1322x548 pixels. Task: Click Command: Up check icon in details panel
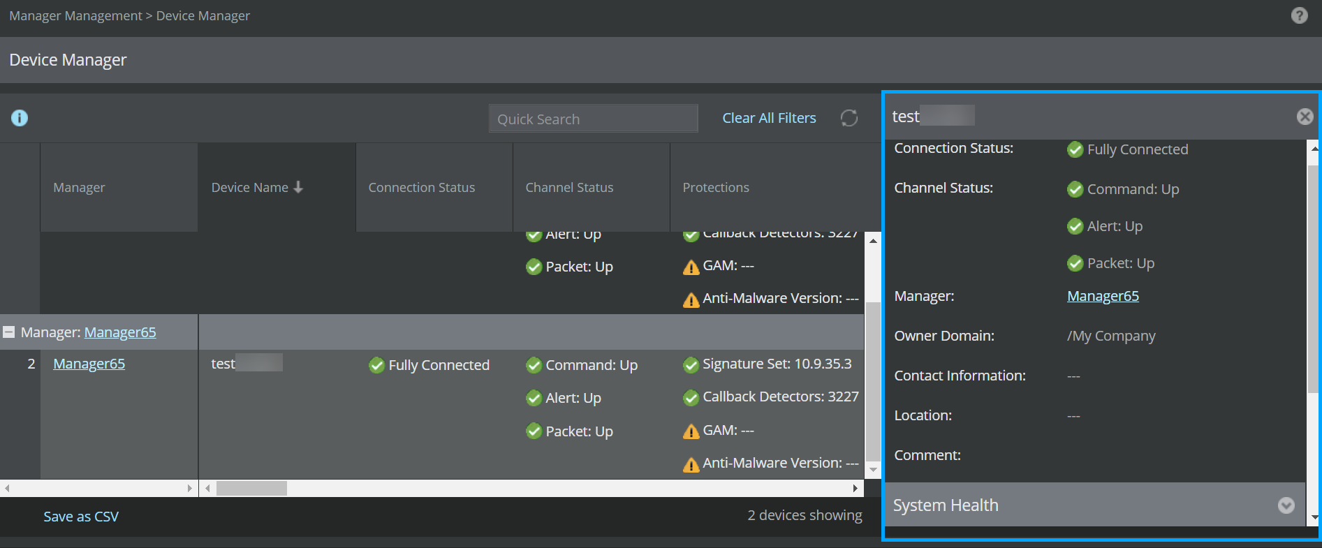click(1075, 189)
